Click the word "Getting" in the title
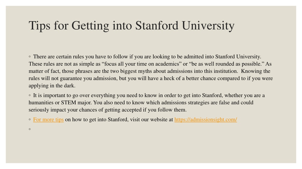 90,26
